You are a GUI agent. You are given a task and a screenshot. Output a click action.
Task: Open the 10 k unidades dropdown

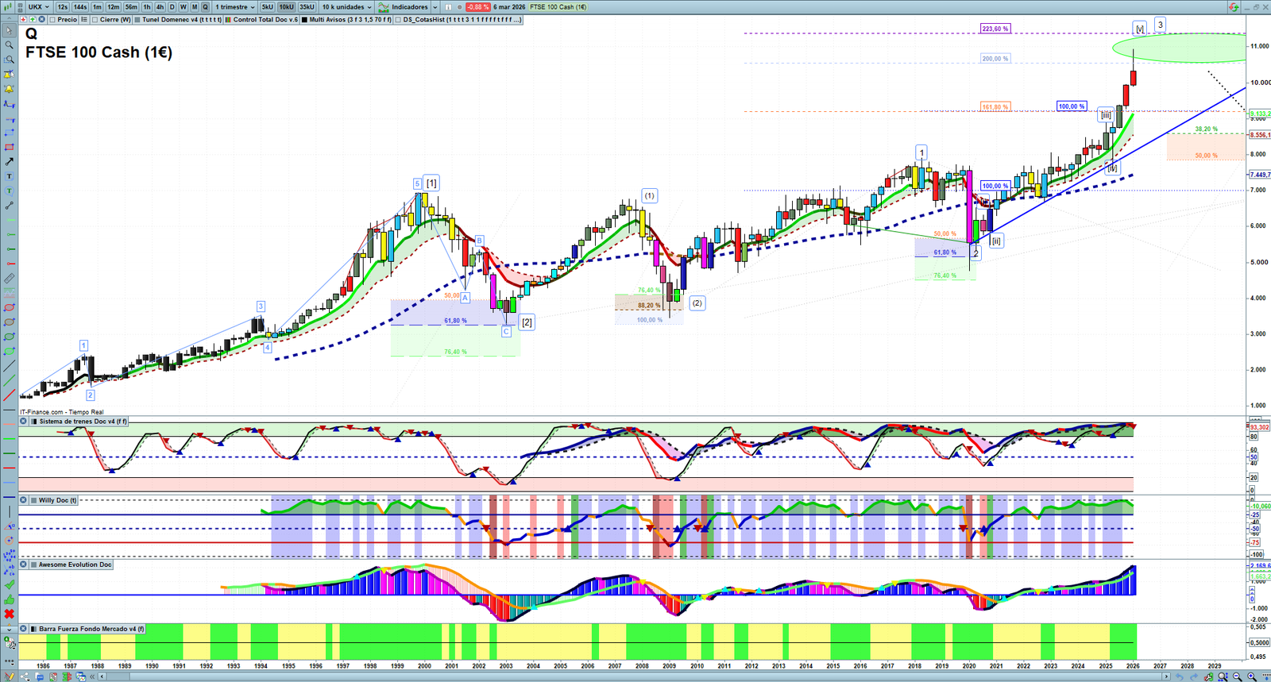[x=346, y=7]
